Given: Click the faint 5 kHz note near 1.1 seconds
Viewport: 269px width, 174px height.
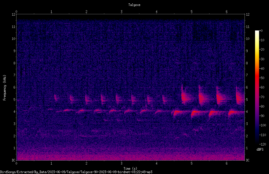Looking at the screenshot, I should click(56, 98).
